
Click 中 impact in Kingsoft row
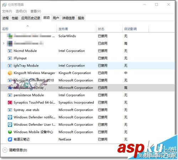pyautogui.click(x=126, y=73)
